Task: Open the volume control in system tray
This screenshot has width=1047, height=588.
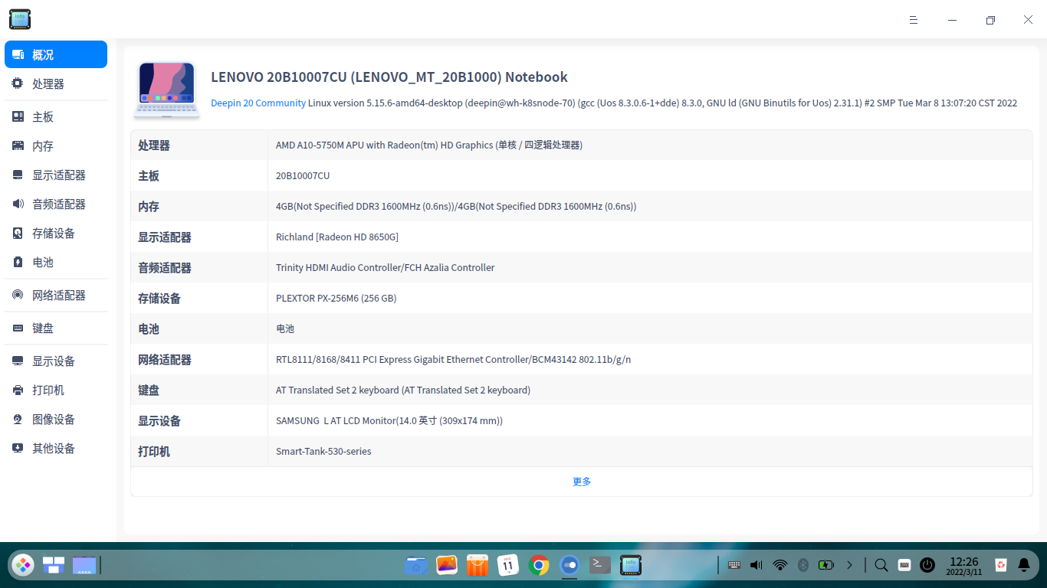Action: pyautogui.click(x=757, y=565)
